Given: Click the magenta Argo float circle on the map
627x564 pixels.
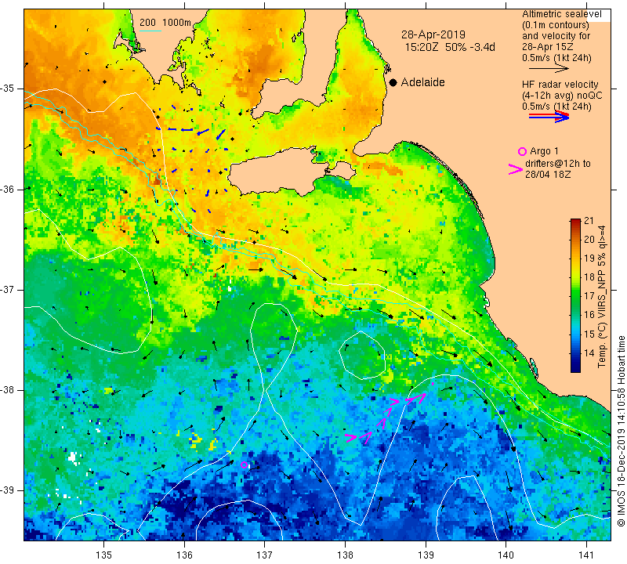Looking at the screenshot, I should click(x=244, y=465).
